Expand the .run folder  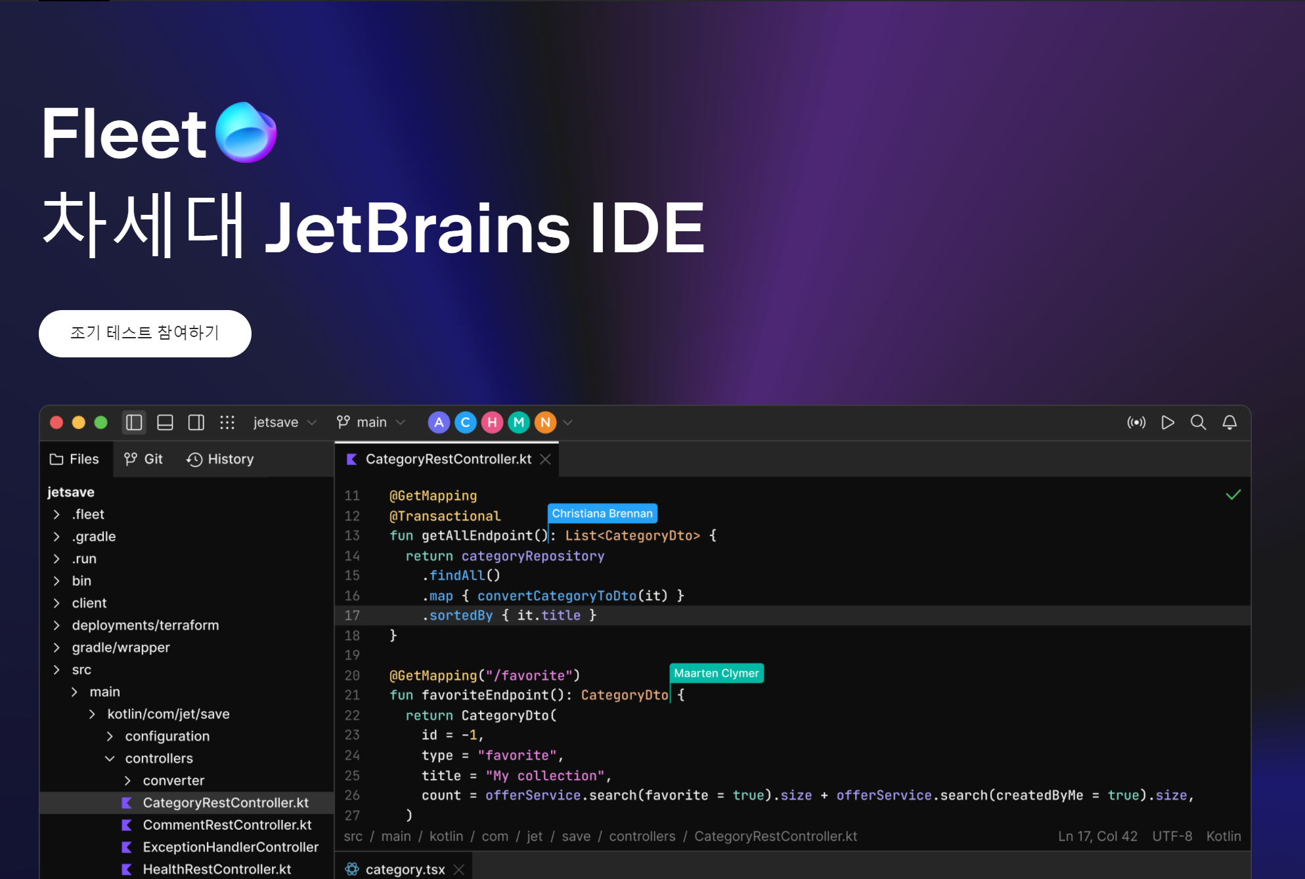pos(56,559)
